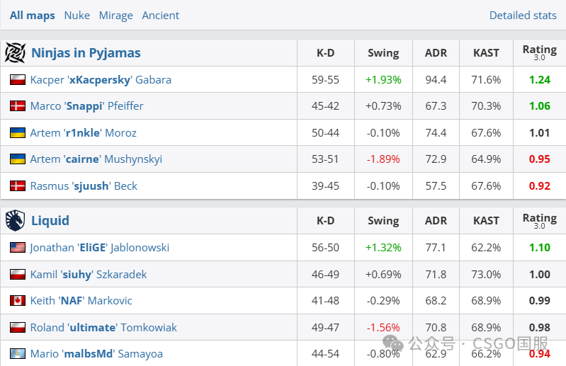The height and width of the screenshot is (366, 566).
Task: Click the Liquid team logo icon
Action: click(x=15, y=220)
